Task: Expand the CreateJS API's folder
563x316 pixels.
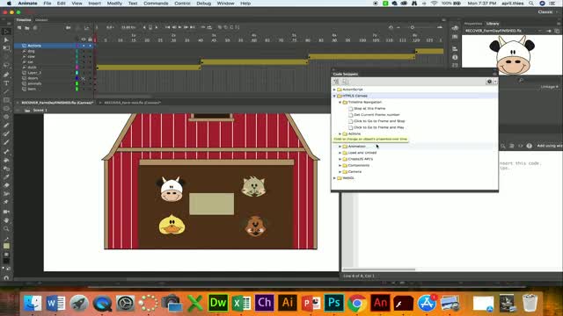Action: [340, 159]
